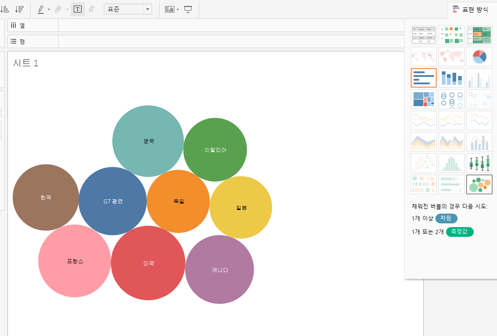Select the brown 한국 bubble

tap(45, 197)
